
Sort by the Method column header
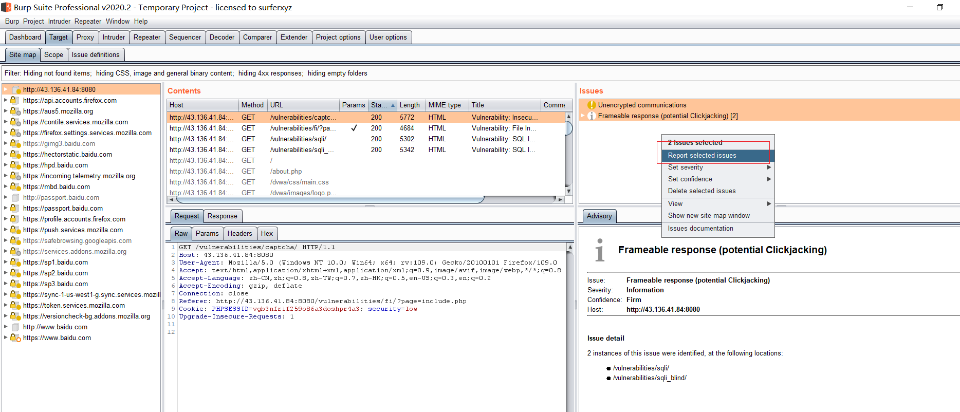253,105
